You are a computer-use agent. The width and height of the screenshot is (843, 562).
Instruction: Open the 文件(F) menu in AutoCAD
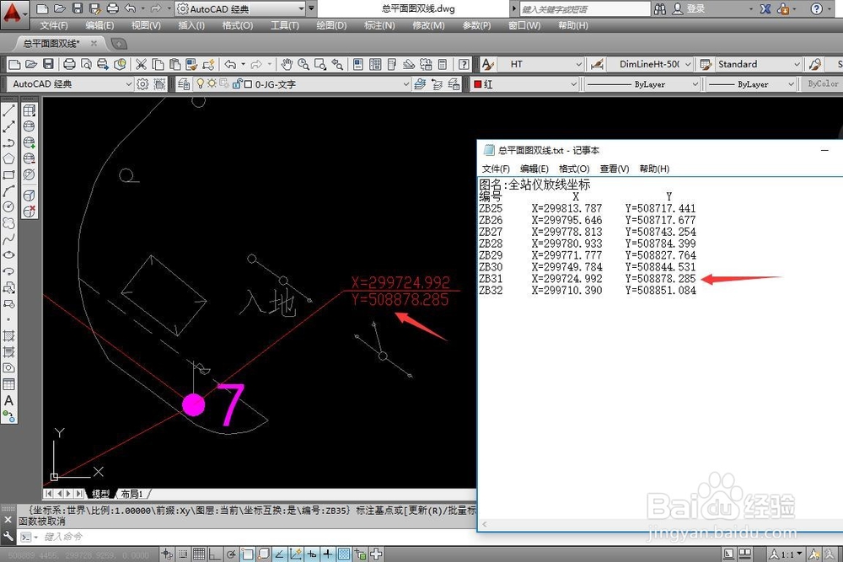tap(54, 25)
